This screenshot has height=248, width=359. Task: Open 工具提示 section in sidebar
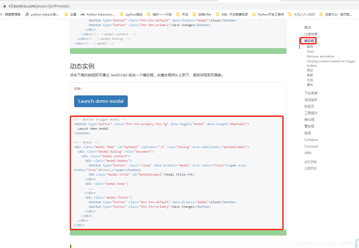pyautogui.click(x=311, y=113)
